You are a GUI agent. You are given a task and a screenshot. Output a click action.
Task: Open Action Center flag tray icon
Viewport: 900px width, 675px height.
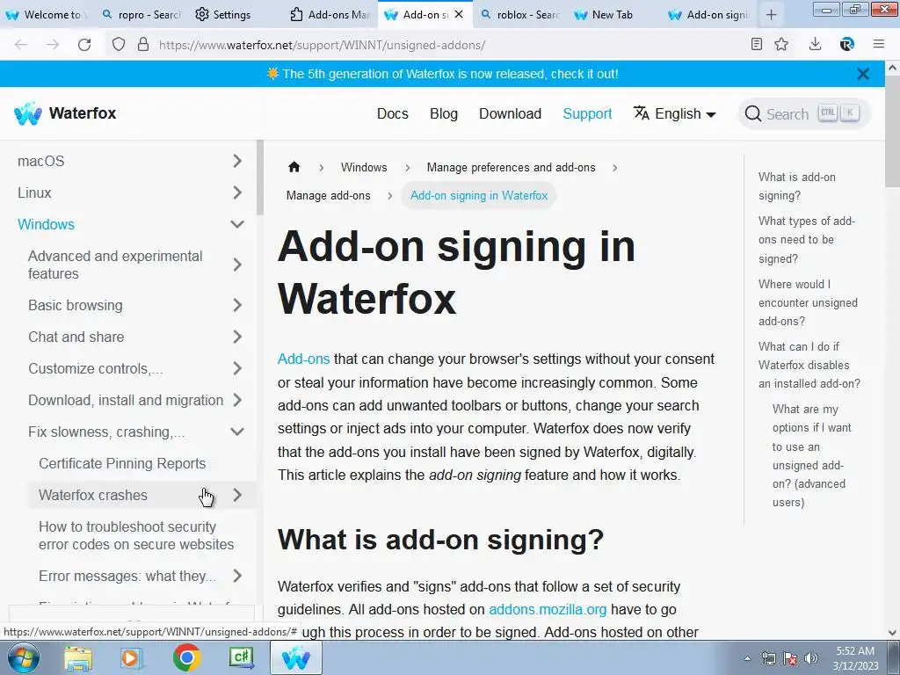point(790,658)
